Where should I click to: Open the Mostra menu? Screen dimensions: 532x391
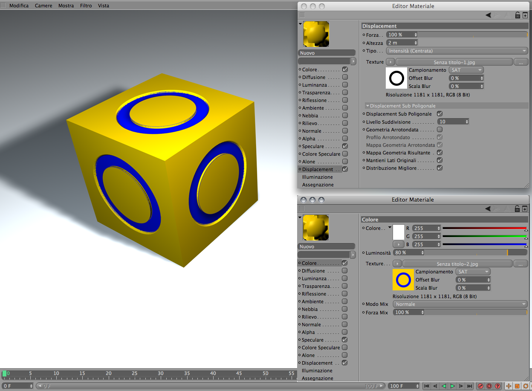pos(66,6)
